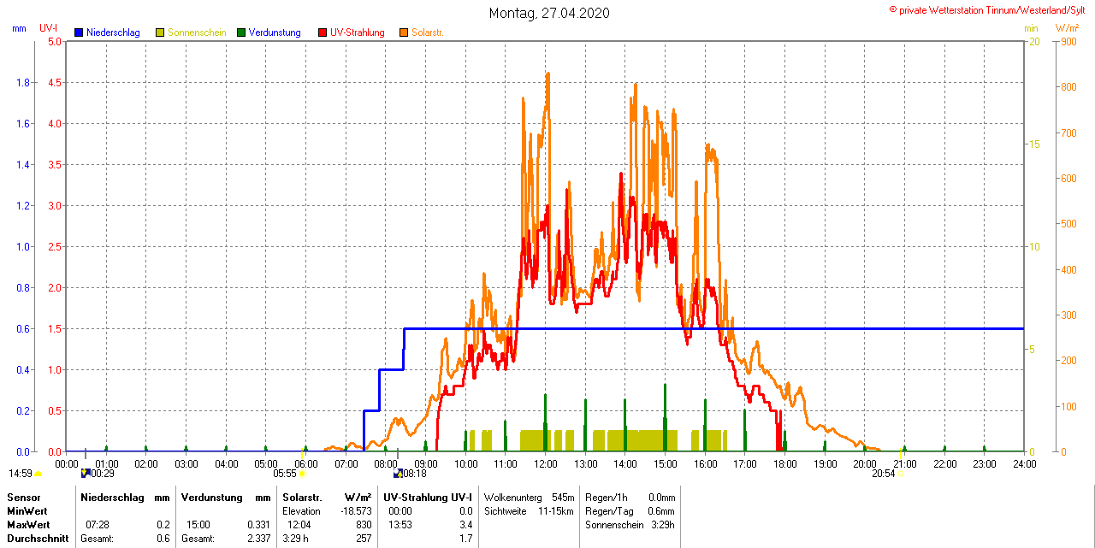Click the 08:18 moon time label
Screen dimensions: 1095x548
coord(415,473)
